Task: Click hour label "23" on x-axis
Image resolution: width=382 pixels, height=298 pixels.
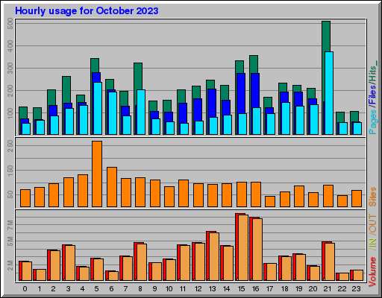Action: (x=356, y=289)
